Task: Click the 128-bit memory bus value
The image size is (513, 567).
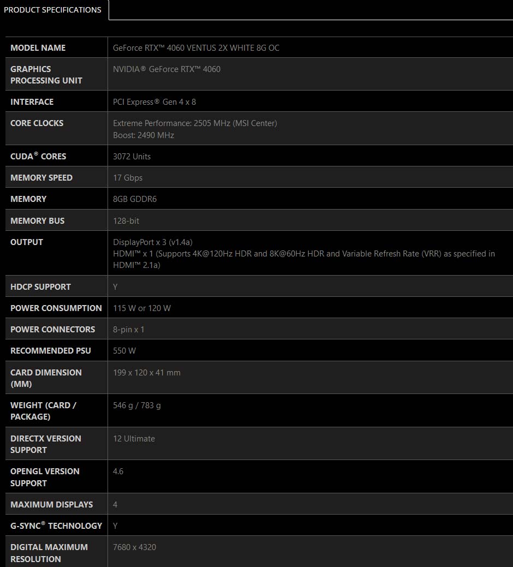Action: pyautogui.click(x=126, y=221)
